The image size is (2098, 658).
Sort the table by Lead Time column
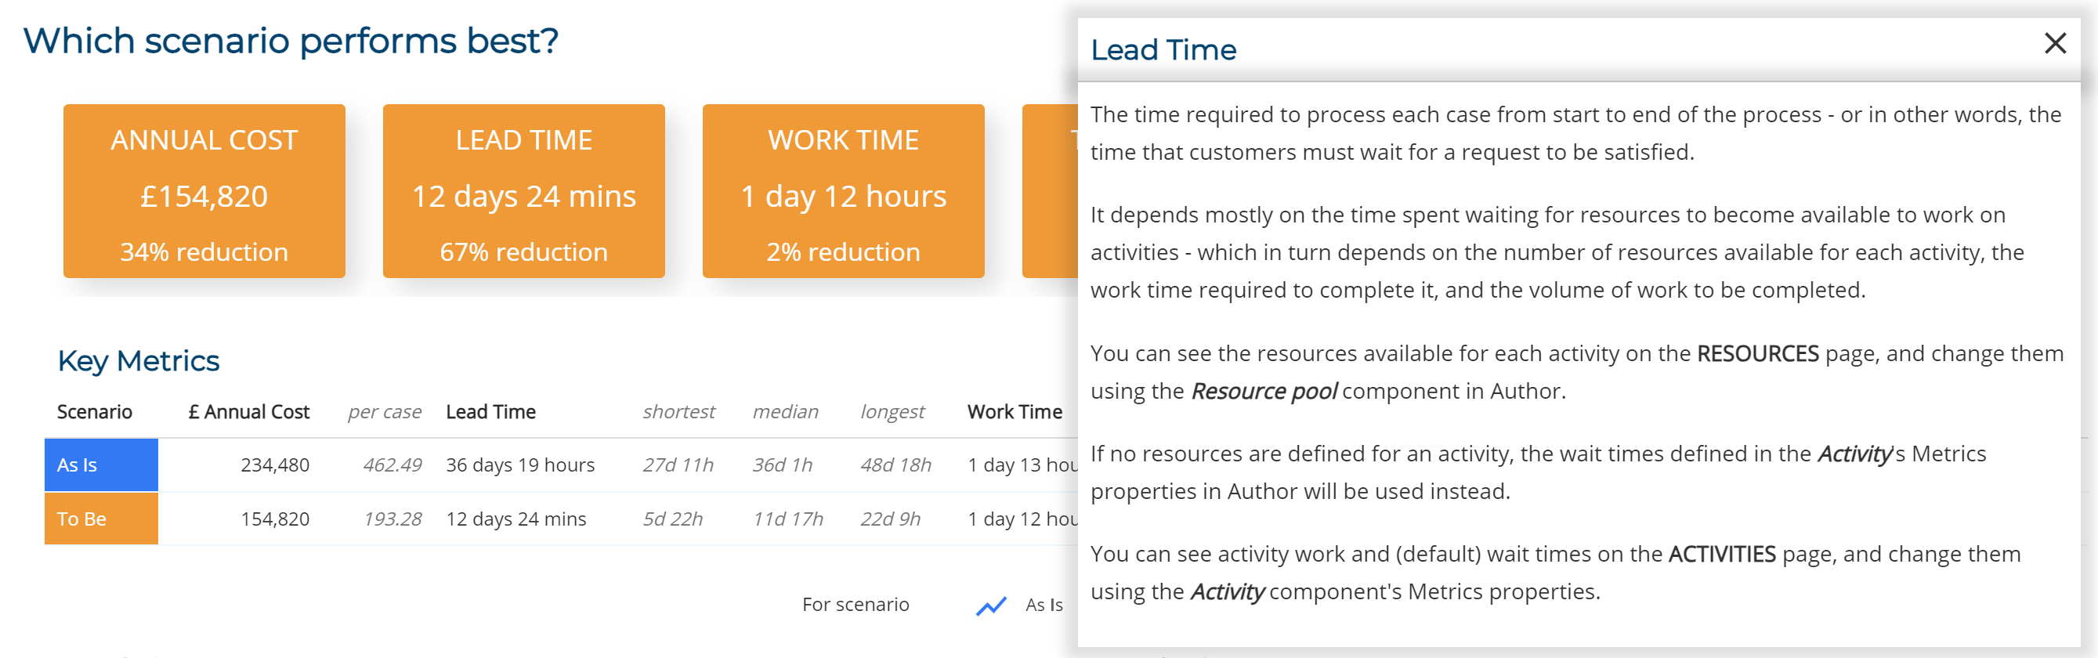click(x=490, y=411)
